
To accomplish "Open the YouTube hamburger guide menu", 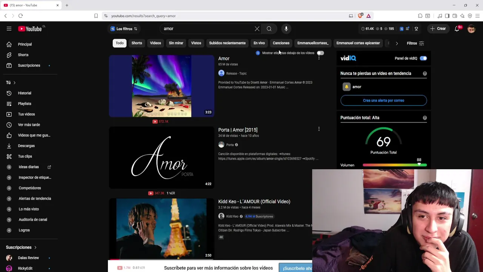I will [9, 29].
